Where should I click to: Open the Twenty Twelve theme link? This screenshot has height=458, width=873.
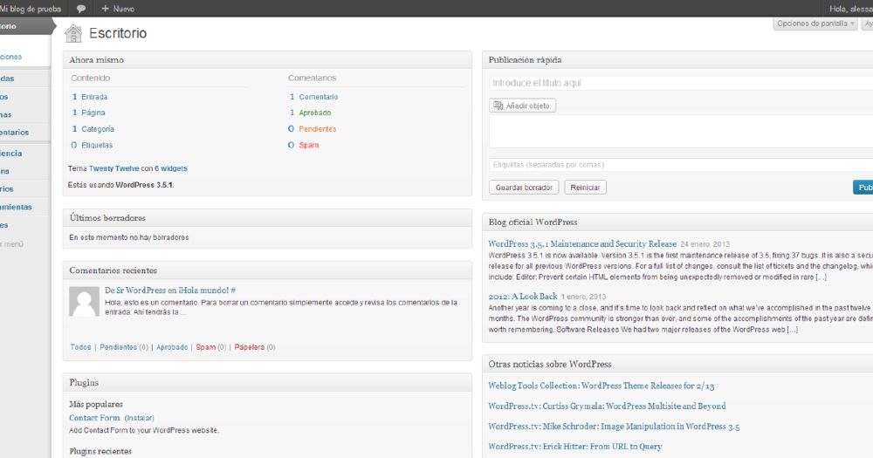(113, 168)
